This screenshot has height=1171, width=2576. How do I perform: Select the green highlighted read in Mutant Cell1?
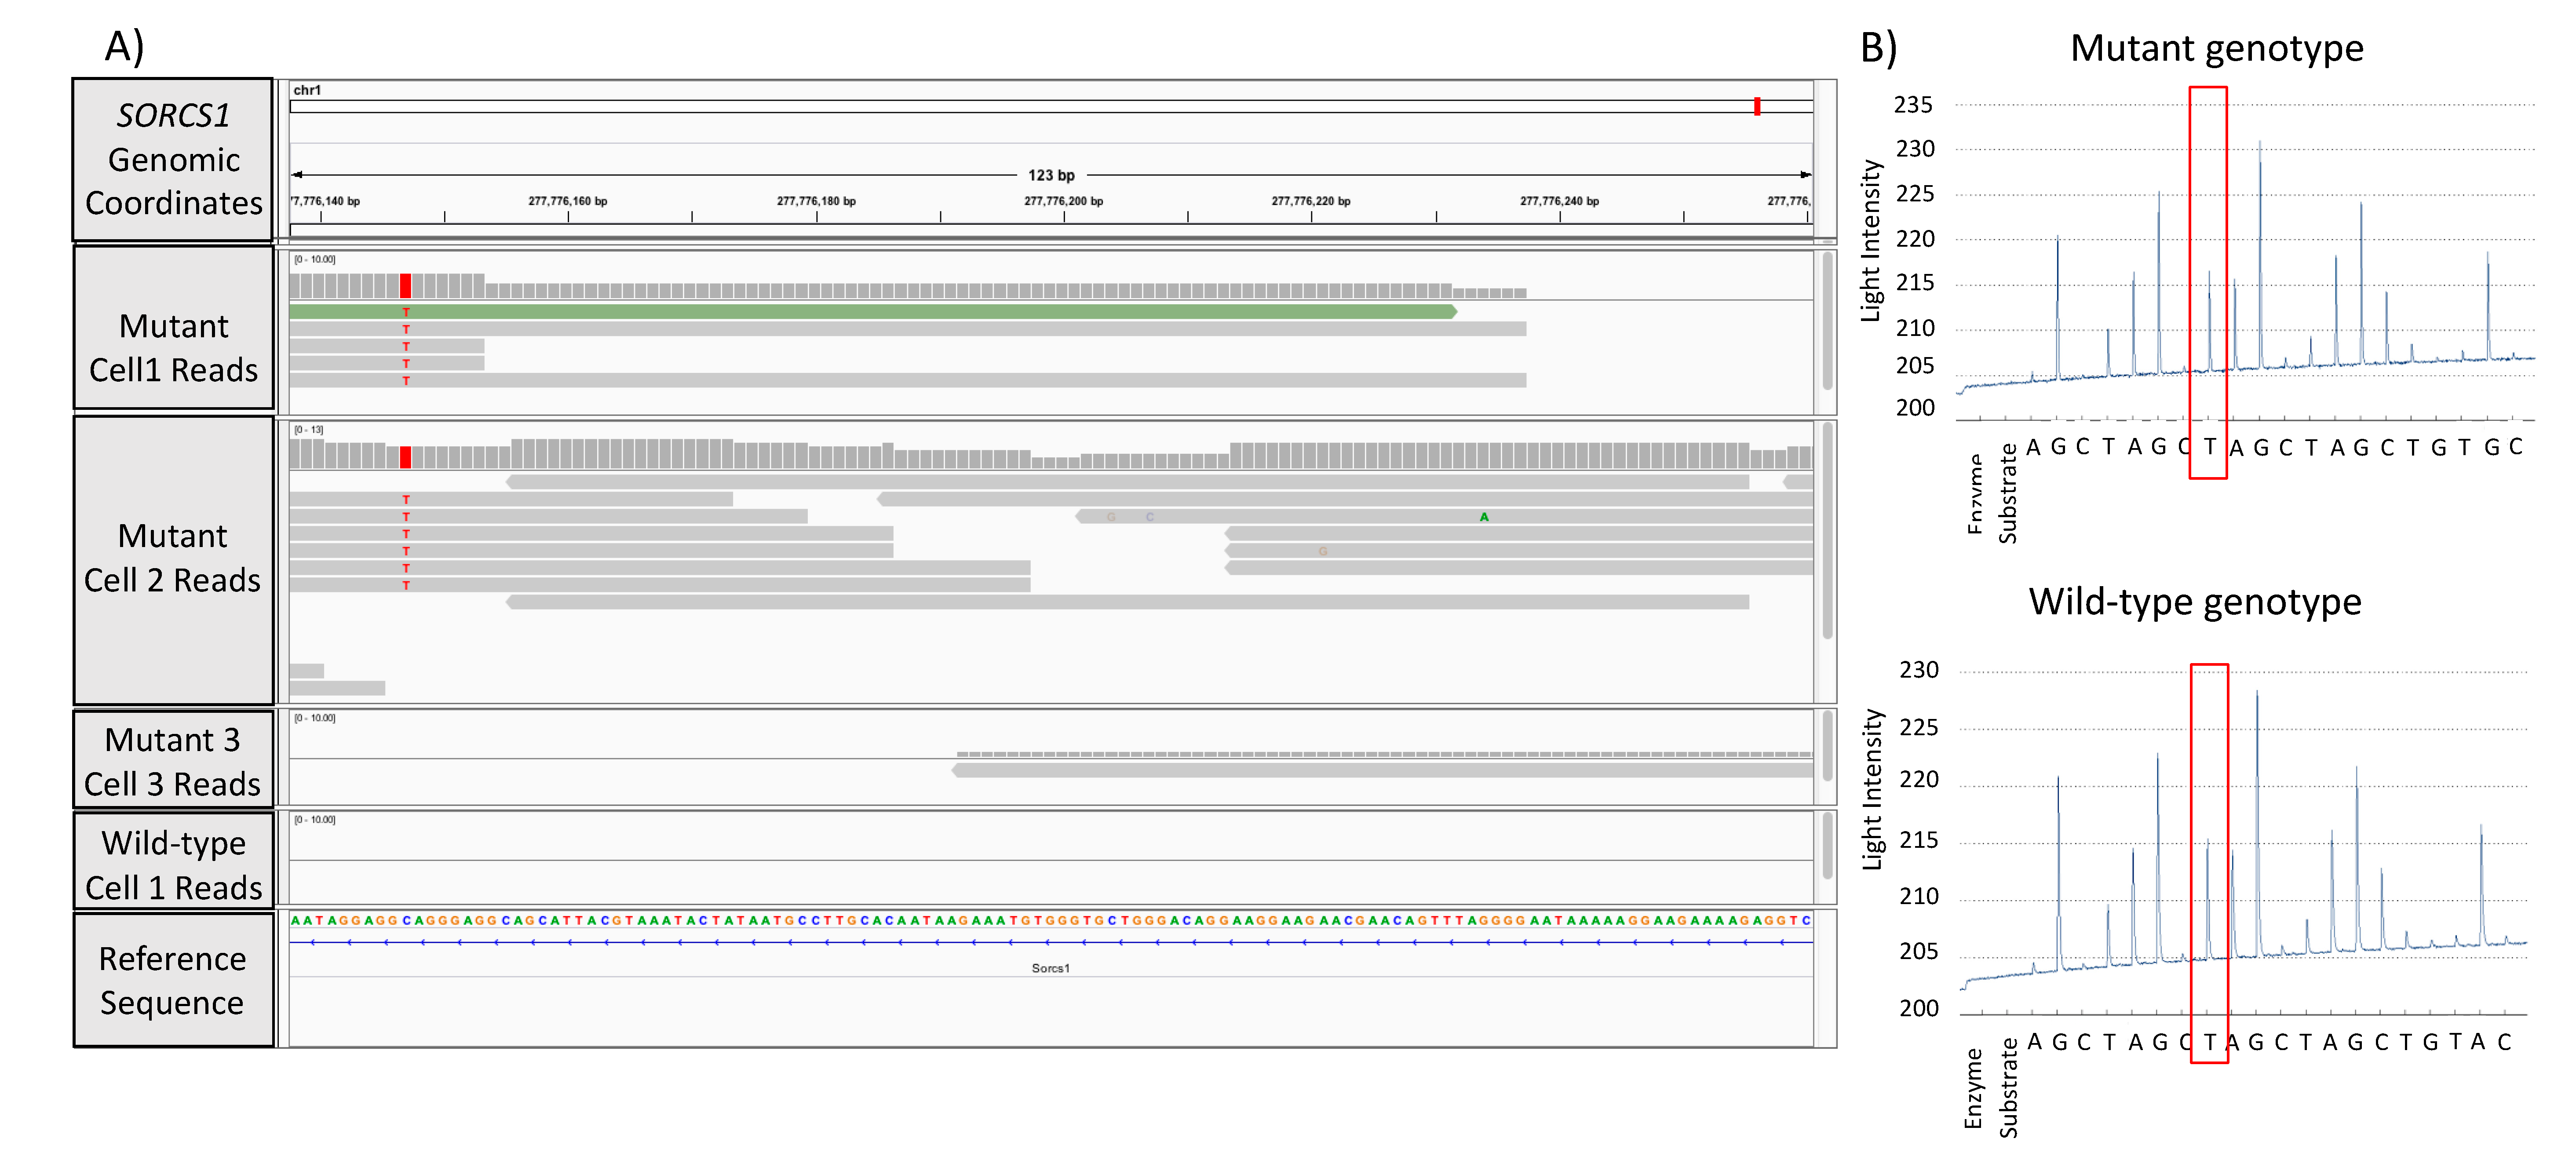coord(873,312)
